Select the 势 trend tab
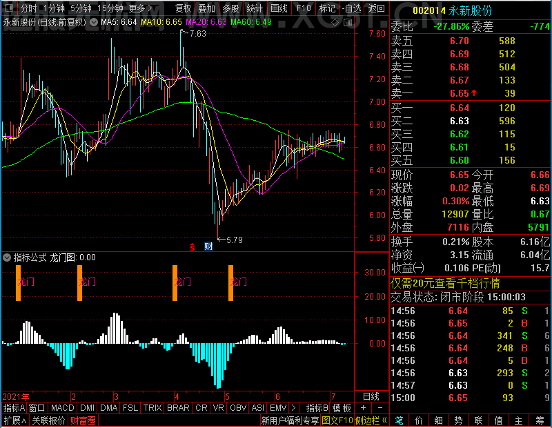The height and width of the screenshot is (428, 552). click(x=458, y=420)
